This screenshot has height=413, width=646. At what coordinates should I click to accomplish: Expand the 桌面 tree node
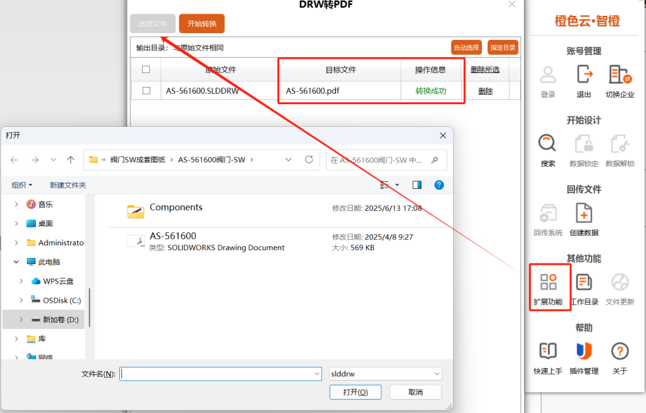pyautogui.click(x=17, y=223)
